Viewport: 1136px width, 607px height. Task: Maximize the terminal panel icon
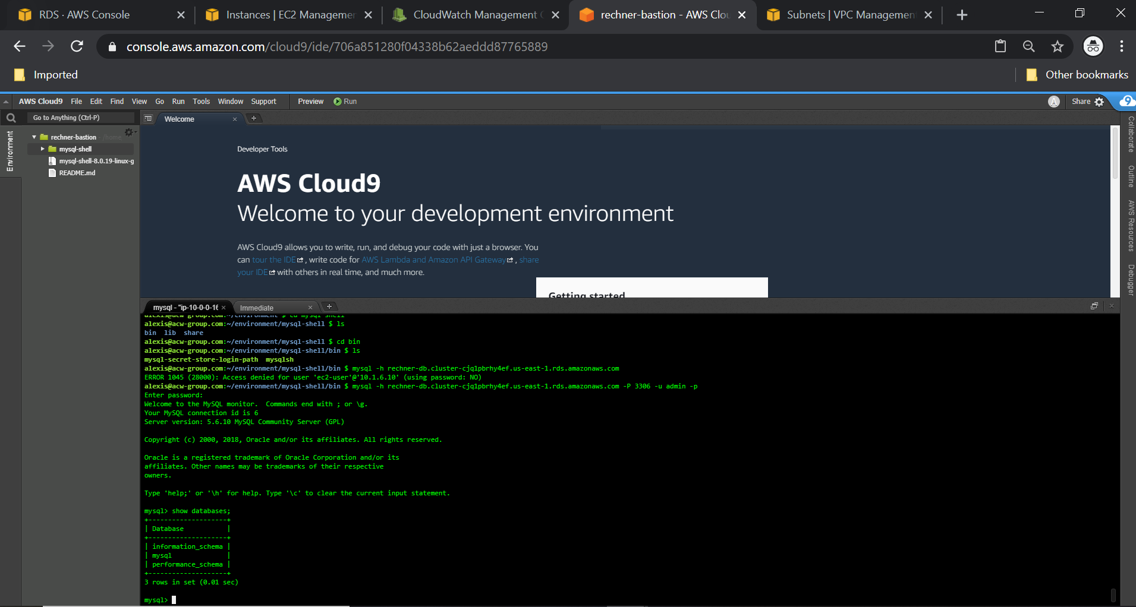(1094, 306)
